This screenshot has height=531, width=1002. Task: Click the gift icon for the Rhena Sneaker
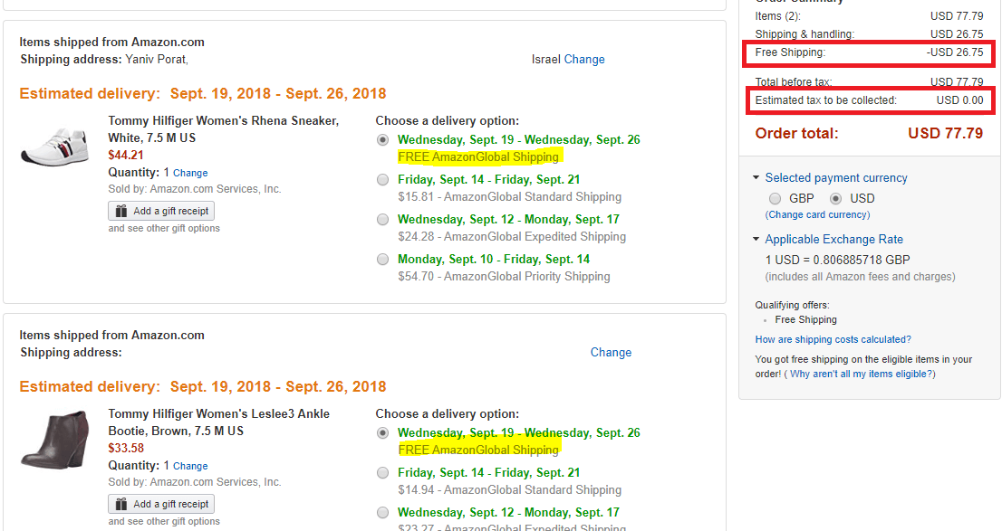[121, 211]
